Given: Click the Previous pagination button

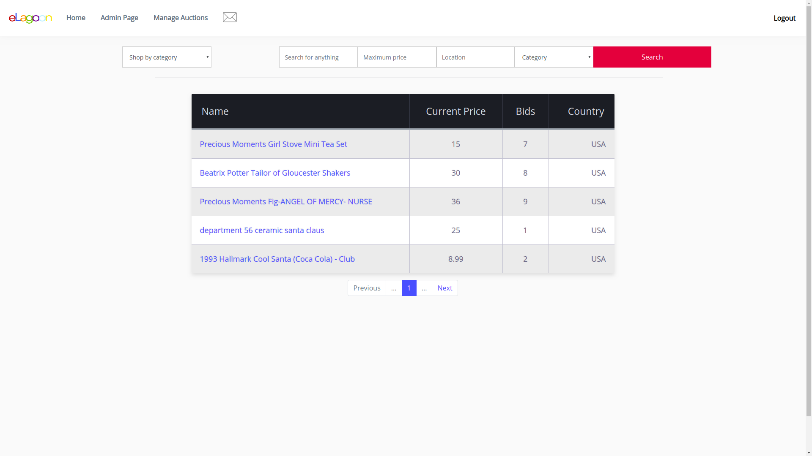Looking at the screenshot, I should point(367,288).
